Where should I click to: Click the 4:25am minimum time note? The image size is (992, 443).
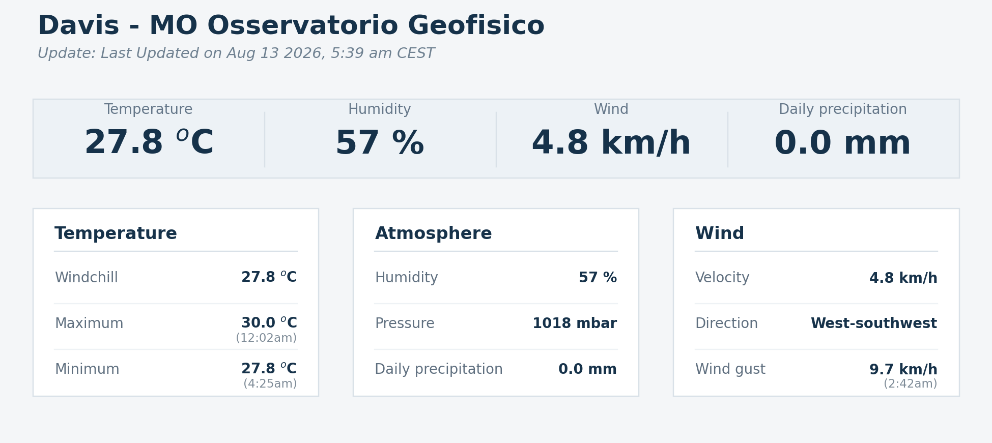[270, 384]
